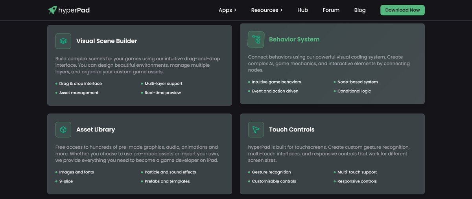Screen dimensions: 472x199
Task: Click the Touch Controls cursor icon
Action: [256, 130]
